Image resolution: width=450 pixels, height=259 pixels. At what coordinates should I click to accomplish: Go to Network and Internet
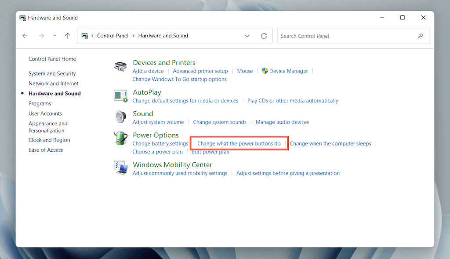tap(53, 84)
